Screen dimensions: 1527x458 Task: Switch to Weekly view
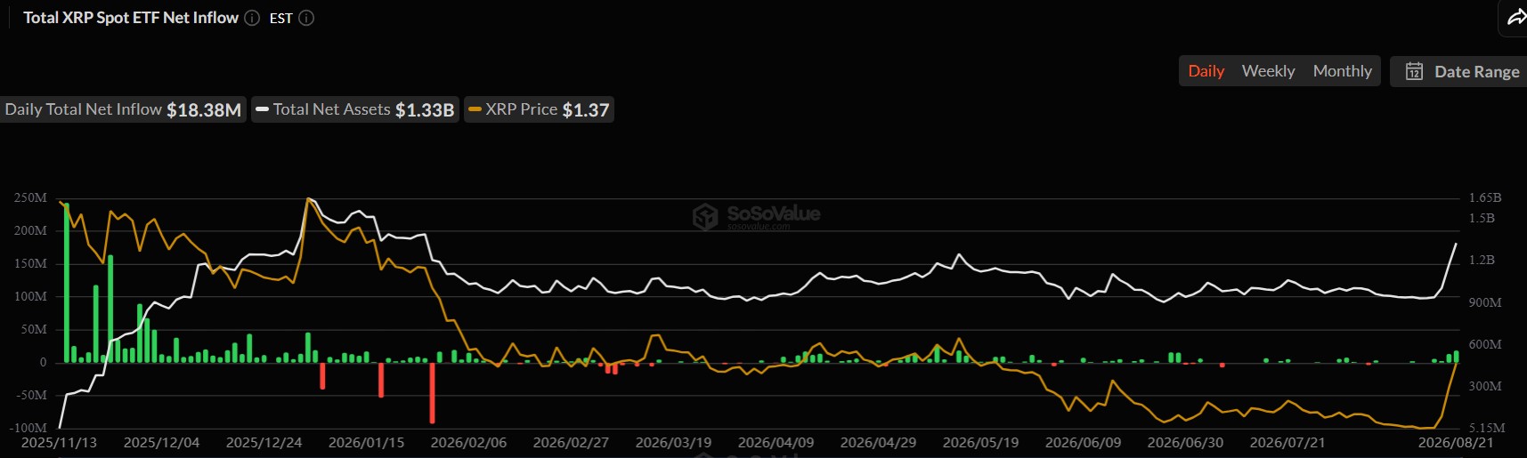coord(1268,71)
